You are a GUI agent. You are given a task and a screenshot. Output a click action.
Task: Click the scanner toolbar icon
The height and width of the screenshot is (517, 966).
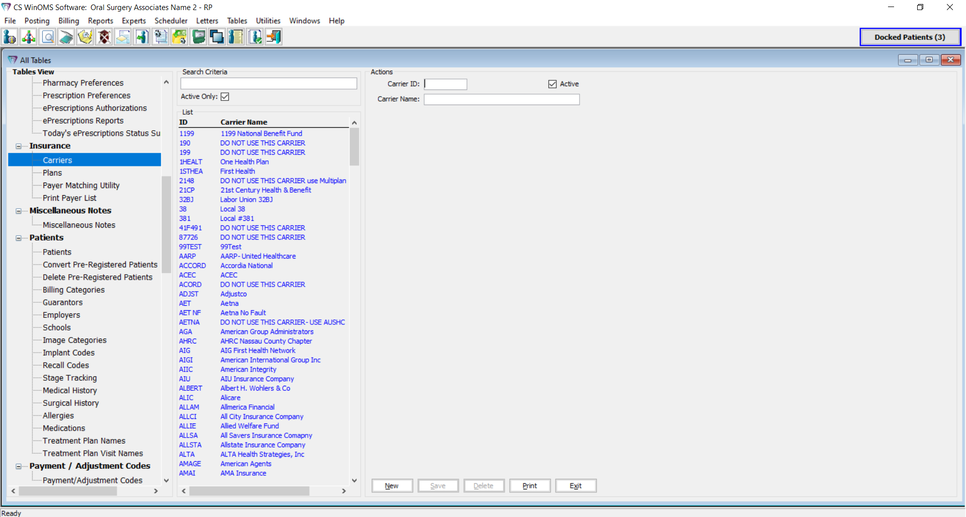pyautogui.click(x=66, y=37)
